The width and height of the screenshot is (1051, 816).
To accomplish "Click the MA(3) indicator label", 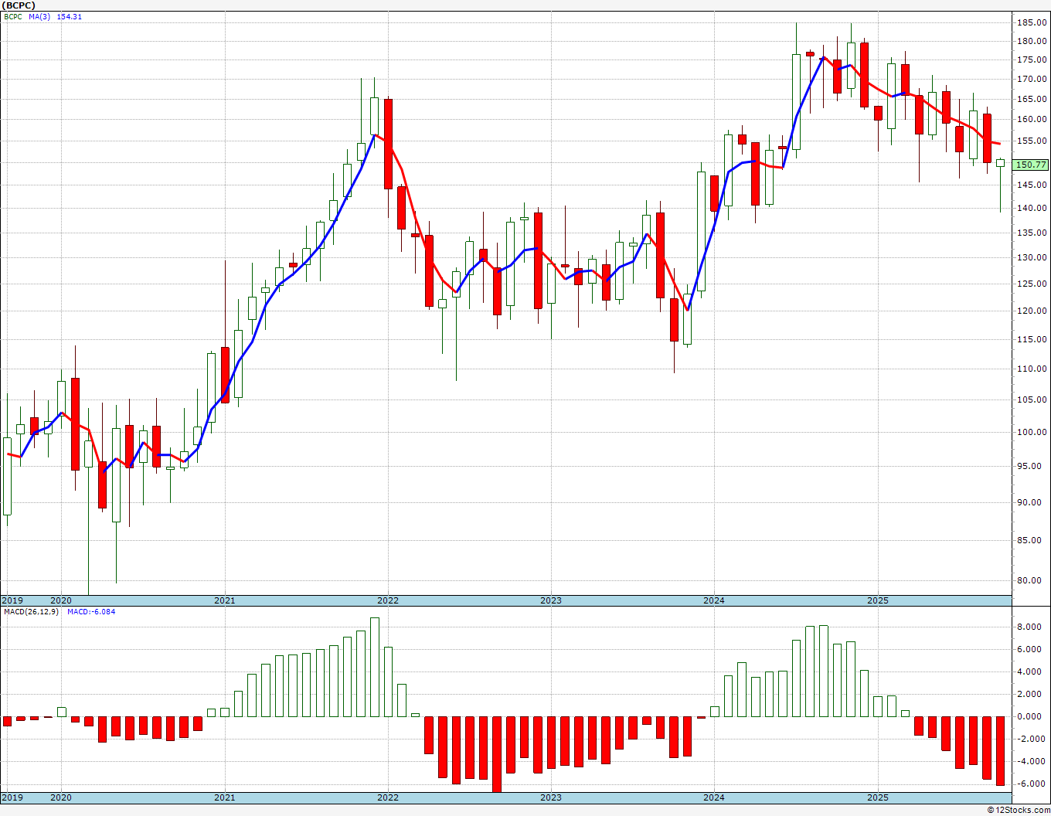I will pos(39,17).
